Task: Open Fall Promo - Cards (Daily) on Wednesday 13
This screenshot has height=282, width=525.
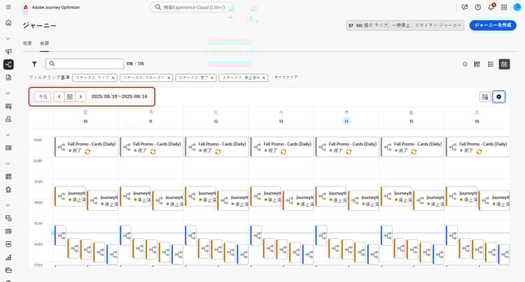Action: coord(282,147)
